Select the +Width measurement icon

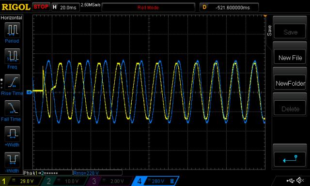click(x=12, y=134)
